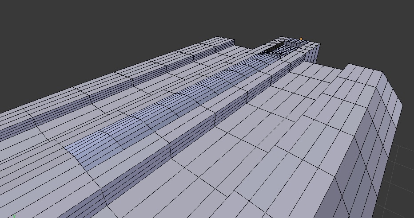Click the orange object origin dot
Viewport: 414px width, 218px height.
click(301, 39)
